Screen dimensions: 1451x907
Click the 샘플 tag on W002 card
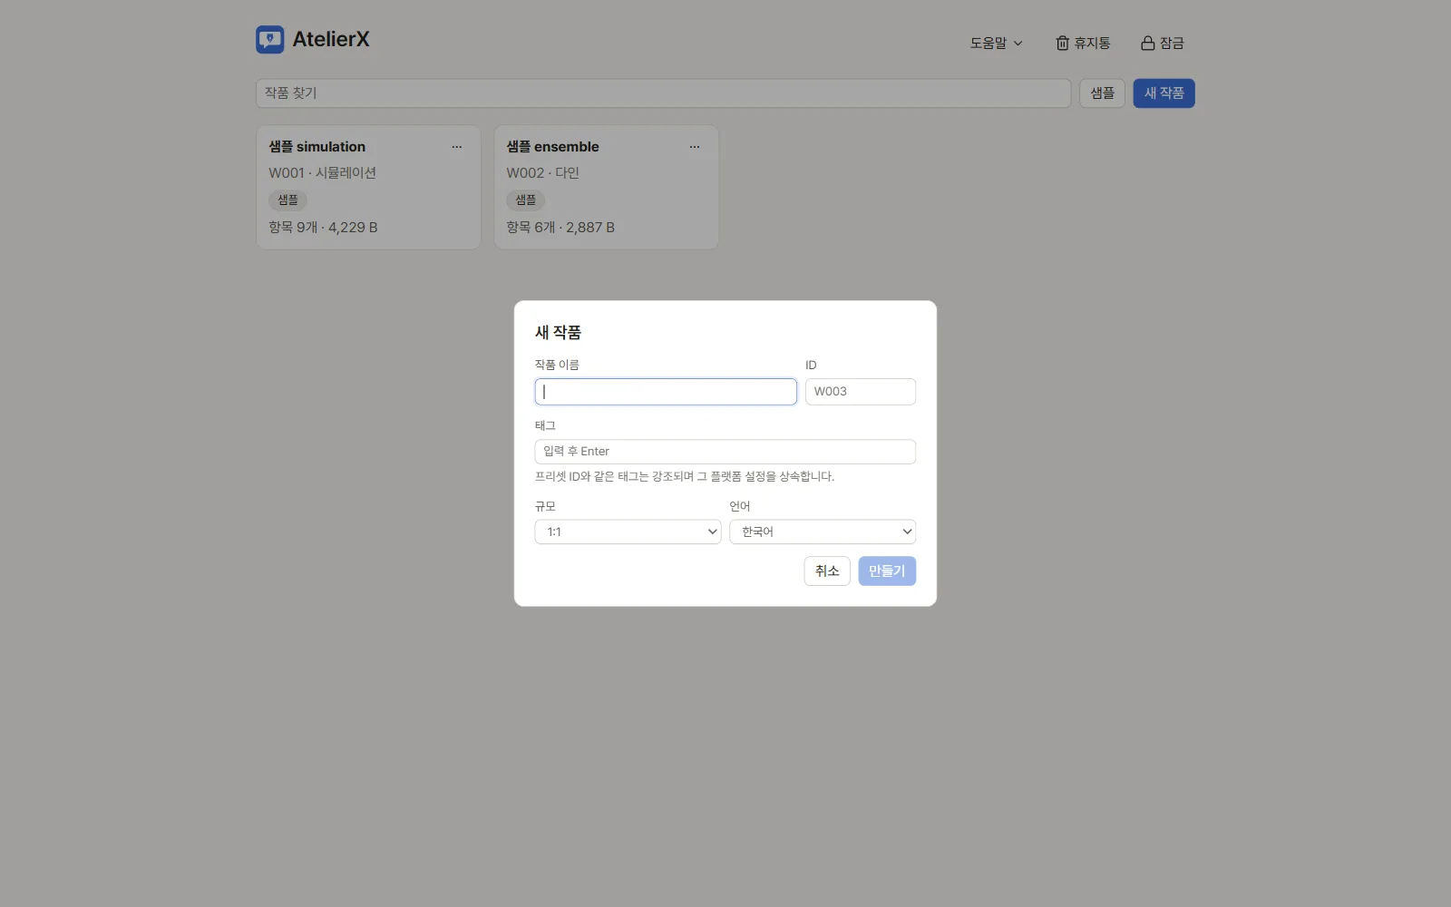(x=526, y=200)
